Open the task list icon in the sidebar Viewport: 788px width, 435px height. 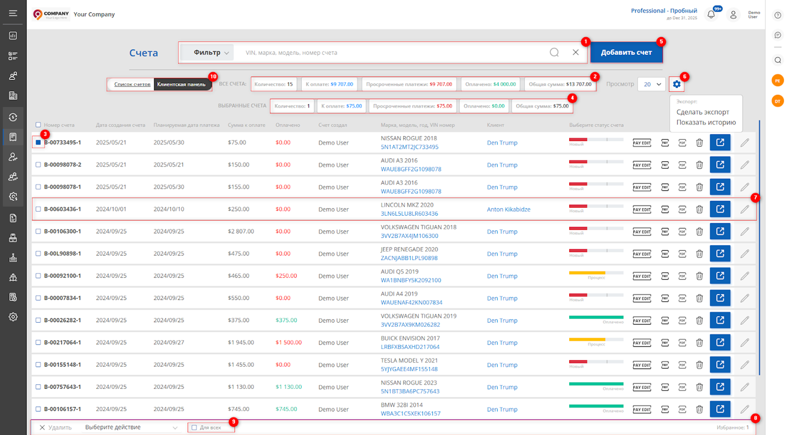coord(13,56)
